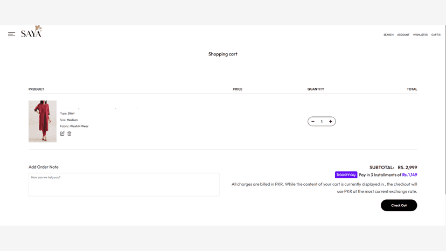Delete item with trash icon

(x=69, y=134)
